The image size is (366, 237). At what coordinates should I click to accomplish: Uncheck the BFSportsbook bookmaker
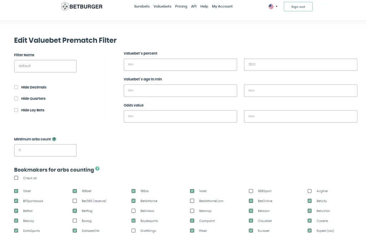[x=16, y=201]
